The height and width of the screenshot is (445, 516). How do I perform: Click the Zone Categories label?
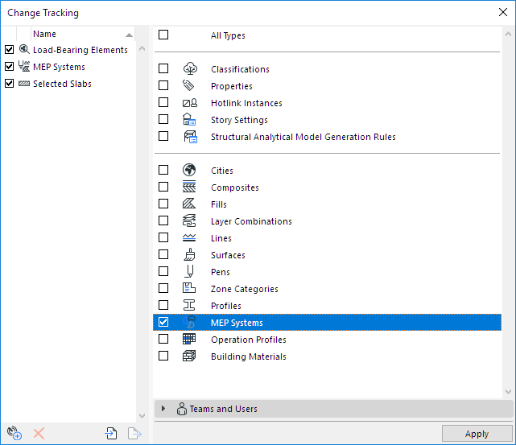click(244, 289)
